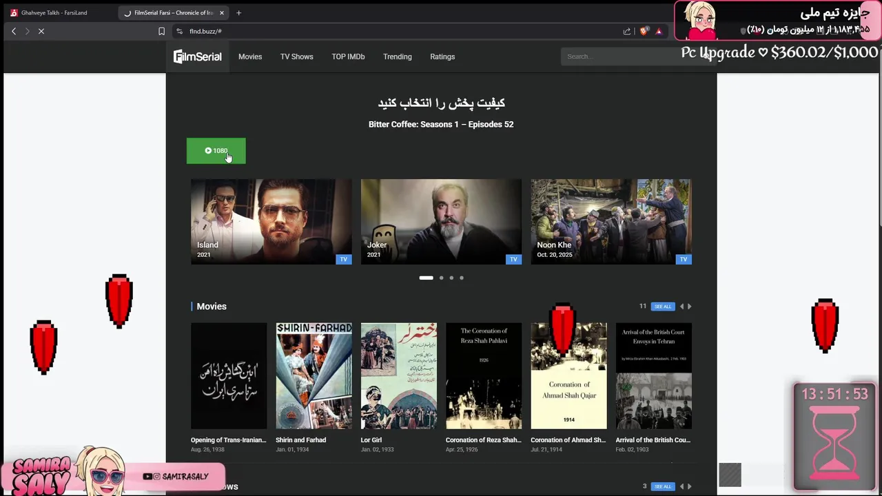Click the TV badge on Noon Khe slide
This screenshot has height=496, width=882.
pyautogui.click(x=684, y=259)
